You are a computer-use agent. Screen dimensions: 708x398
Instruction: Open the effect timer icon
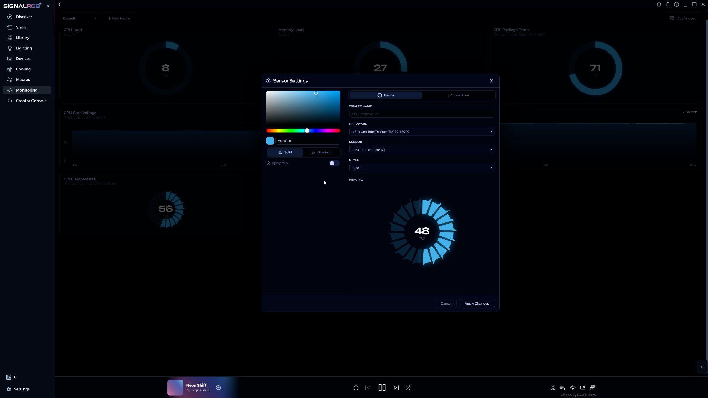(x=356, y=388)
